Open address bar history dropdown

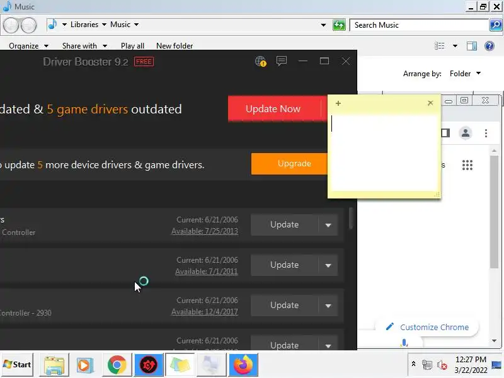(x=323, y=25)
